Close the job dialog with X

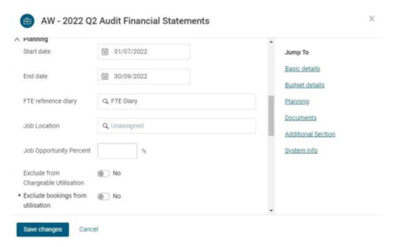pos(372,19)
